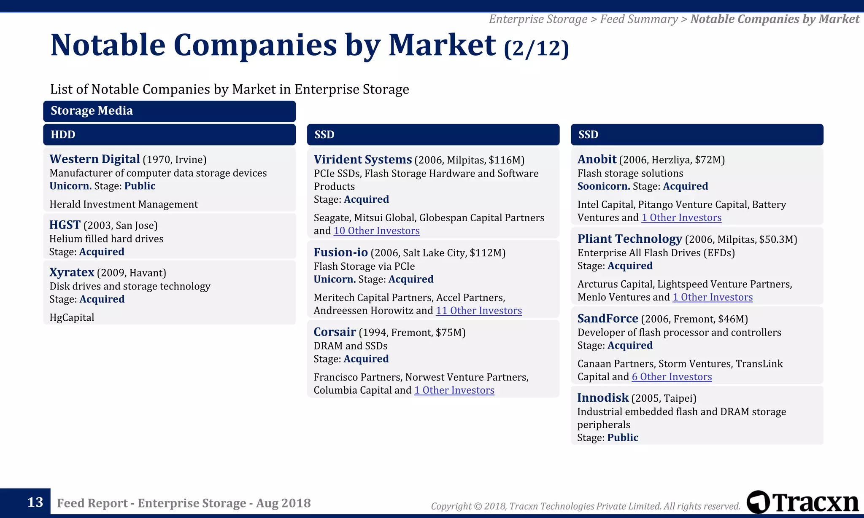Click the Pliant Technology company name
Viewport: 864px width, 518px height.
pyautogui.click(x=629, y=239)
